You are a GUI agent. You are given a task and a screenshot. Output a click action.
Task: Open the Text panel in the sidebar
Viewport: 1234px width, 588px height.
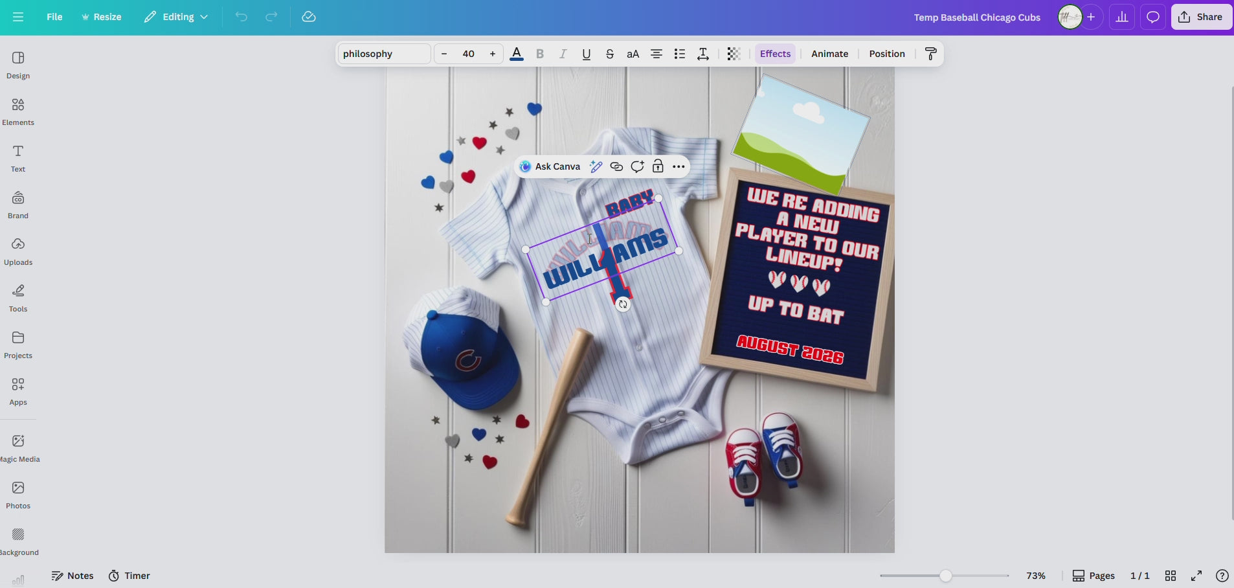click(x=16, y=157)
